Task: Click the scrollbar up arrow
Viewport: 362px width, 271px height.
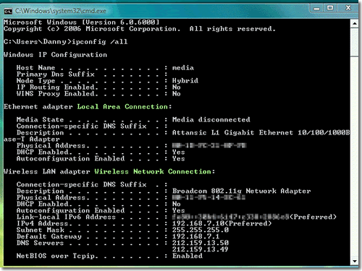Action: (x=354, y=23)
